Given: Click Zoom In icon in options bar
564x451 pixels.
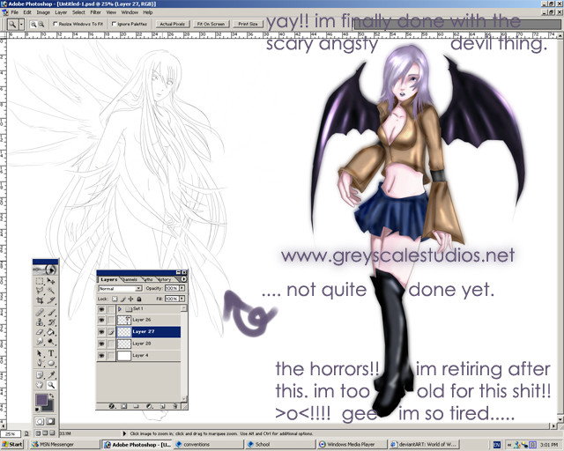Looking at the screenshot, I should coord(33,24).
